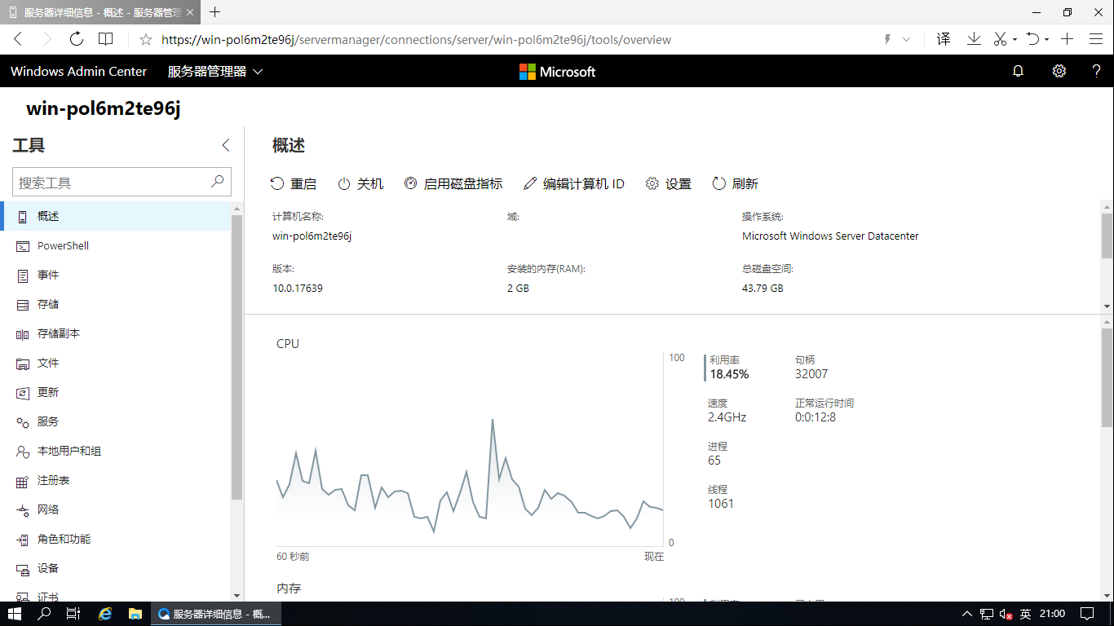
Task: Click 重启 restart button
Action: (x=294, y=184)
